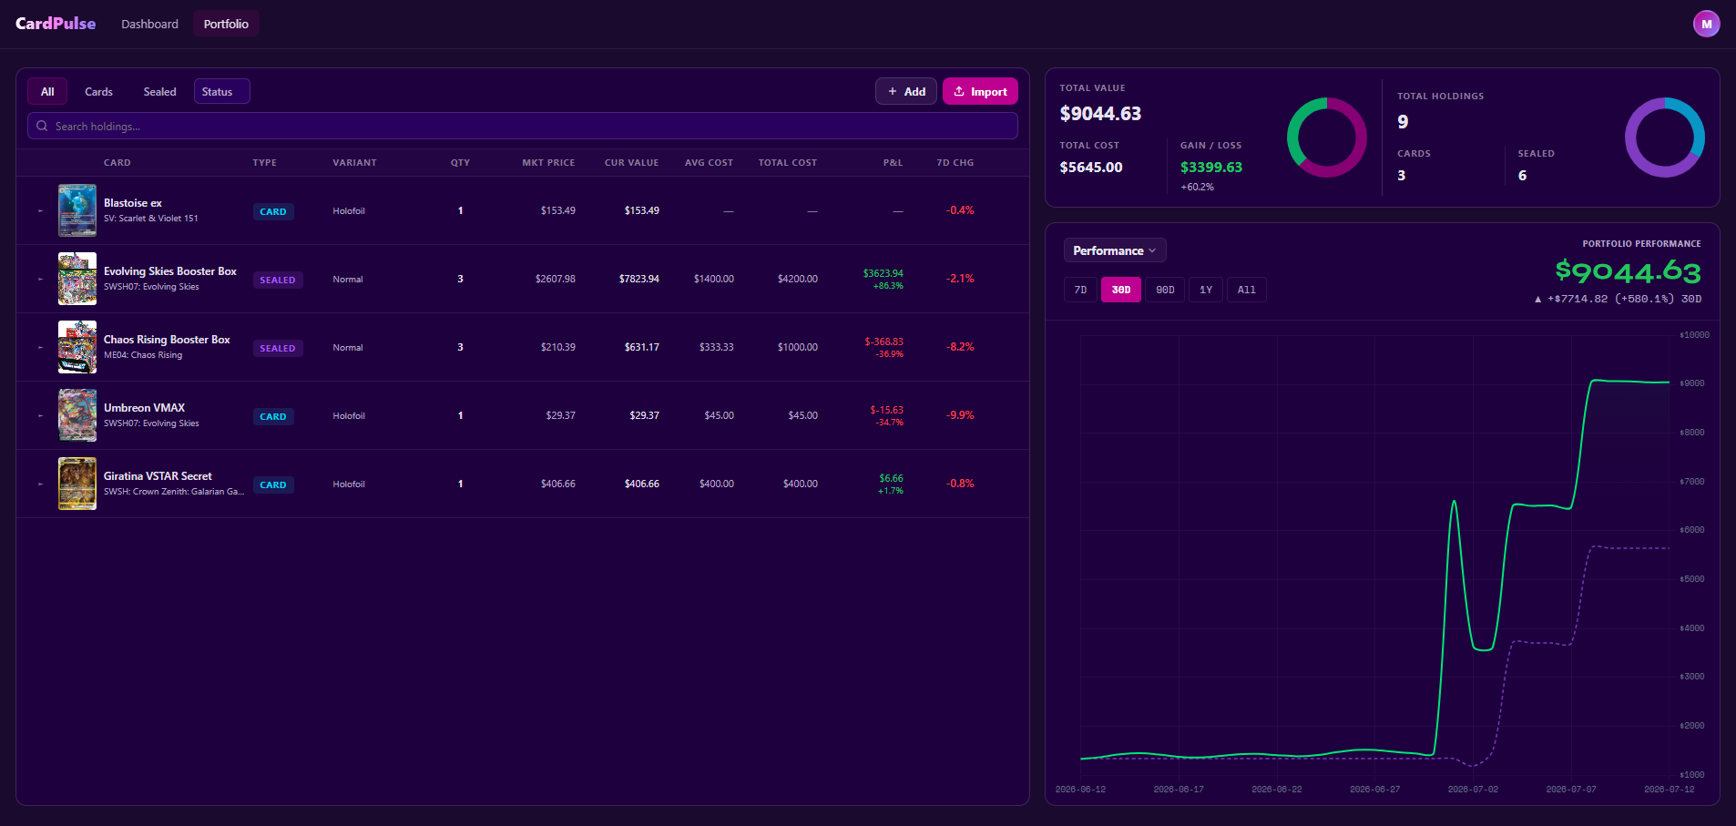The width and height of the screenshot is (1736, 826).
Task: Sort by the TYPE column header
Action: 264,162
